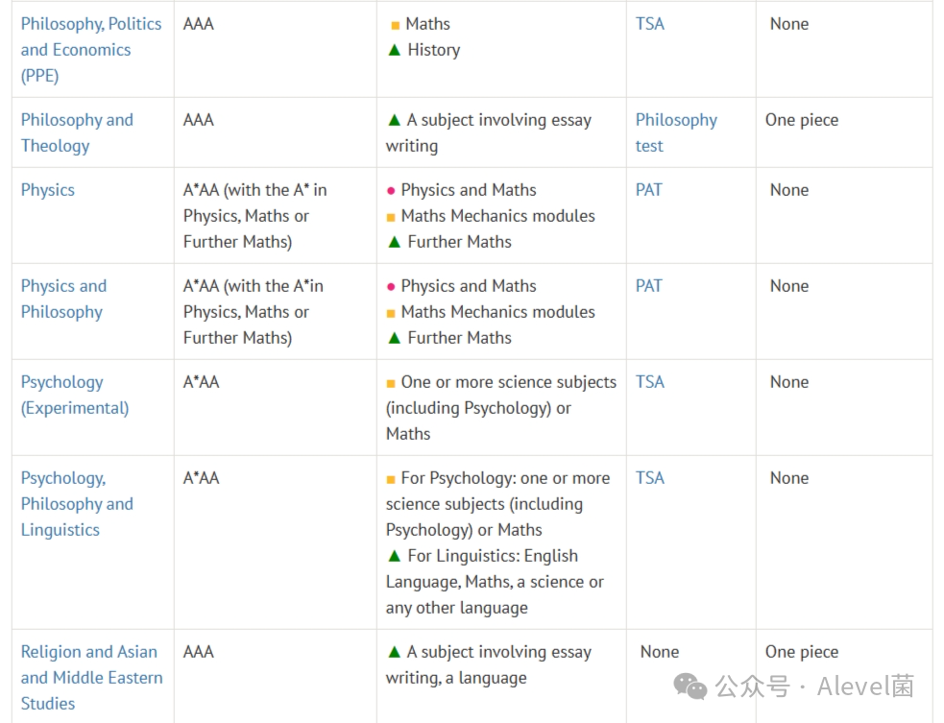Click the WeChat logo icon in the watermark
The image size is (944, 723).
[690, 686]
